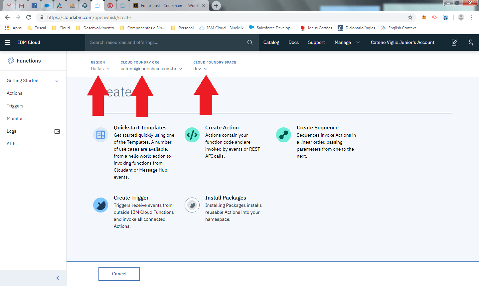Click the search magnifier icon

pyautogui.click(x=250, y=43)
